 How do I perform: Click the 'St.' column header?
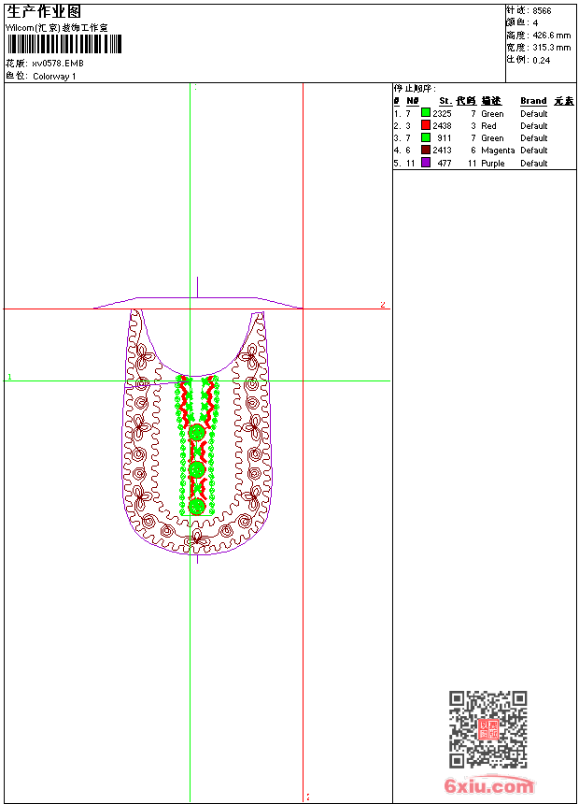(445, 101)
